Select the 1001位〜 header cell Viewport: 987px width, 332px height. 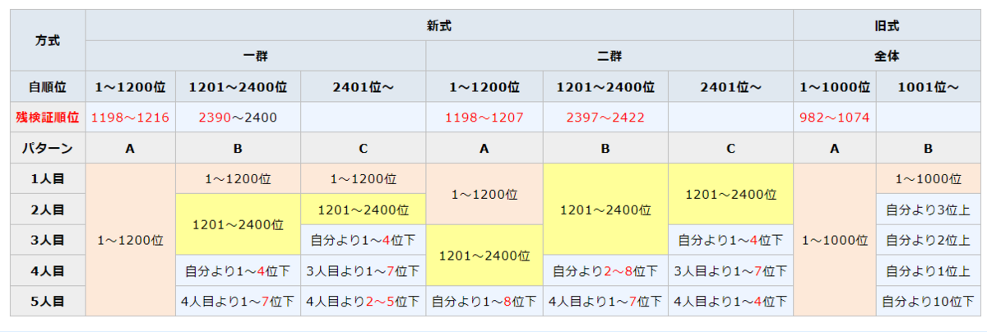pyautogui.click(x=928, y=86)
